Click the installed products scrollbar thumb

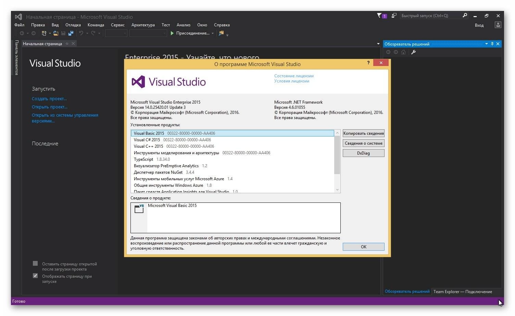(x=337, y=155)
